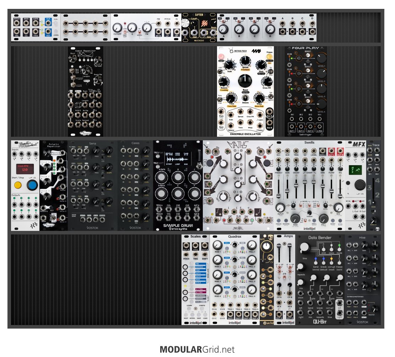The image size is (395, 357).
Task: Click the Gamut Repetitor Spread knob
Action: (x=98, y=60)
